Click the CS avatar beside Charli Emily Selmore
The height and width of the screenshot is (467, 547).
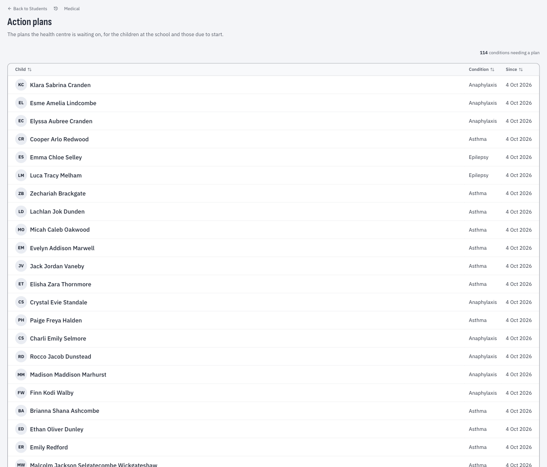(x=21, y=339)
